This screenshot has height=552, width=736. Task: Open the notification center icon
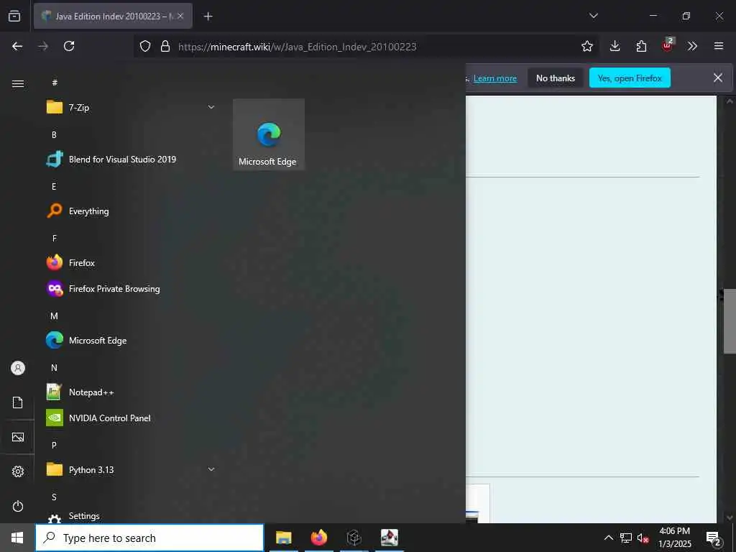click(x=714, y=538)
